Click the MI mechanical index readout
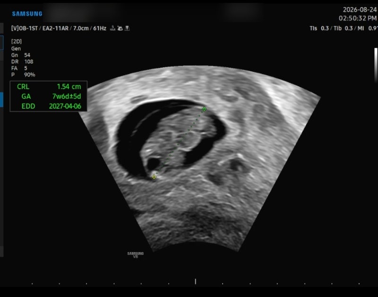378x297 pixels. 368,28
